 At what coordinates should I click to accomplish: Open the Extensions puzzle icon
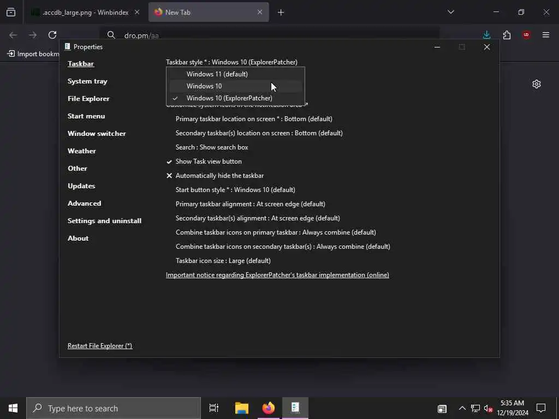pos(507,35)
